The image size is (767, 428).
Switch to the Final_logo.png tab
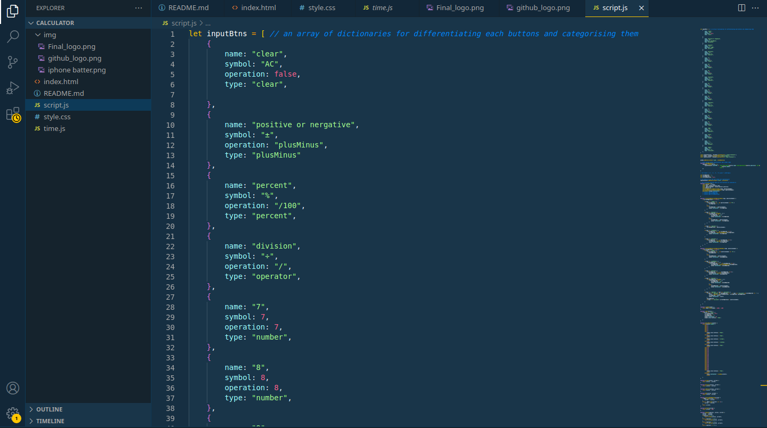[x=455, y=8]
